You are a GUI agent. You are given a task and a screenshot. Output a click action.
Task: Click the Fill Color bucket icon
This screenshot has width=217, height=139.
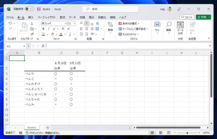pos(53,34)
